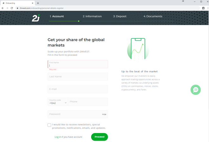
Task: Focus the E-mail field
Action: coord(78,89)
